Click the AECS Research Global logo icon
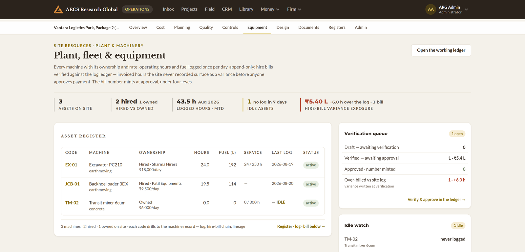Viewport: 525px width, 252px height. [58, 10]
